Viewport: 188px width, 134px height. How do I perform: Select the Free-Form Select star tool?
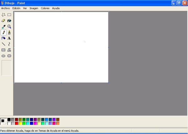click(x=3, y=15)
